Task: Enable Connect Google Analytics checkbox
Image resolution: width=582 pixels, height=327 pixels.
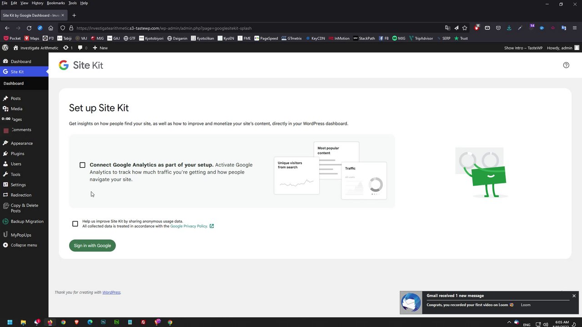Action: pos(82,165)
